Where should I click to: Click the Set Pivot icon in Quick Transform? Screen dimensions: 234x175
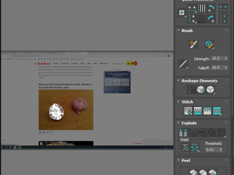pyautogui.click(x=182, y=13)
